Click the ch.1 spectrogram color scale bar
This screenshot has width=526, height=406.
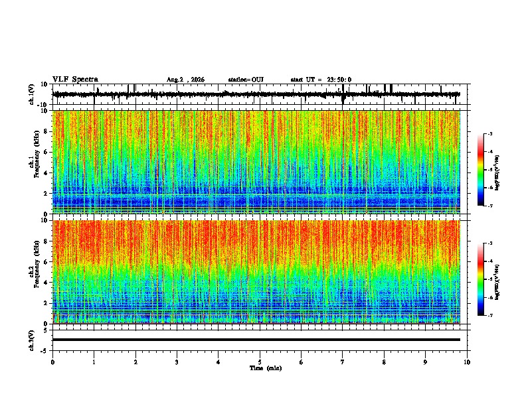[481, 170]
